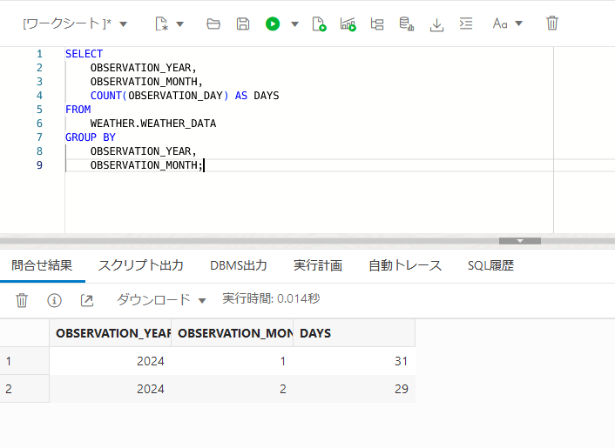Open the 自動トレース tab
Viewport: 615px width, 448px height.
tap(405, 265)
